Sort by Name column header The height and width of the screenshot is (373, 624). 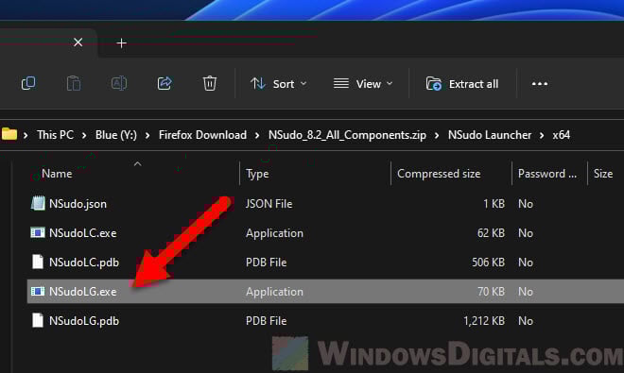pos(57,174)
